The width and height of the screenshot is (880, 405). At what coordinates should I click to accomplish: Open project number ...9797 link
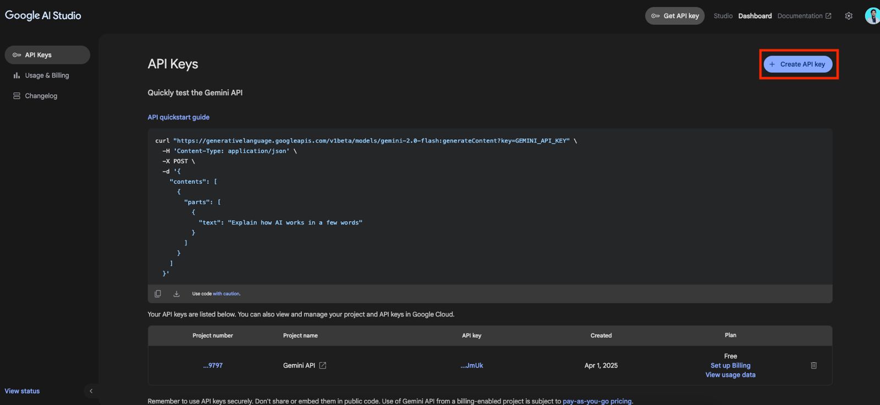[213, 365]
